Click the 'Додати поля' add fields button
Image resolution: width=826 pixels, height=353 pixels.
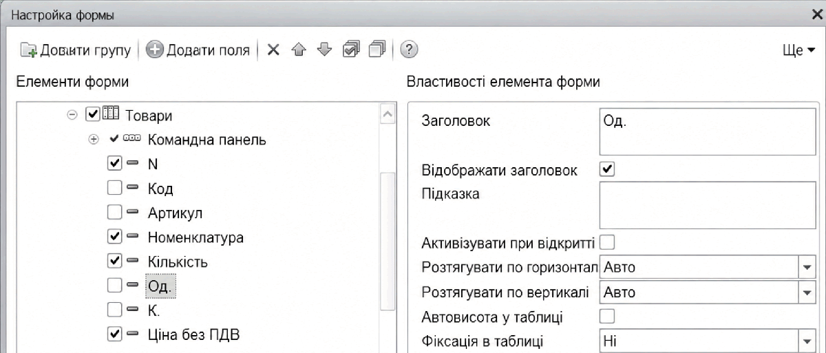click(x=198, y=50)
